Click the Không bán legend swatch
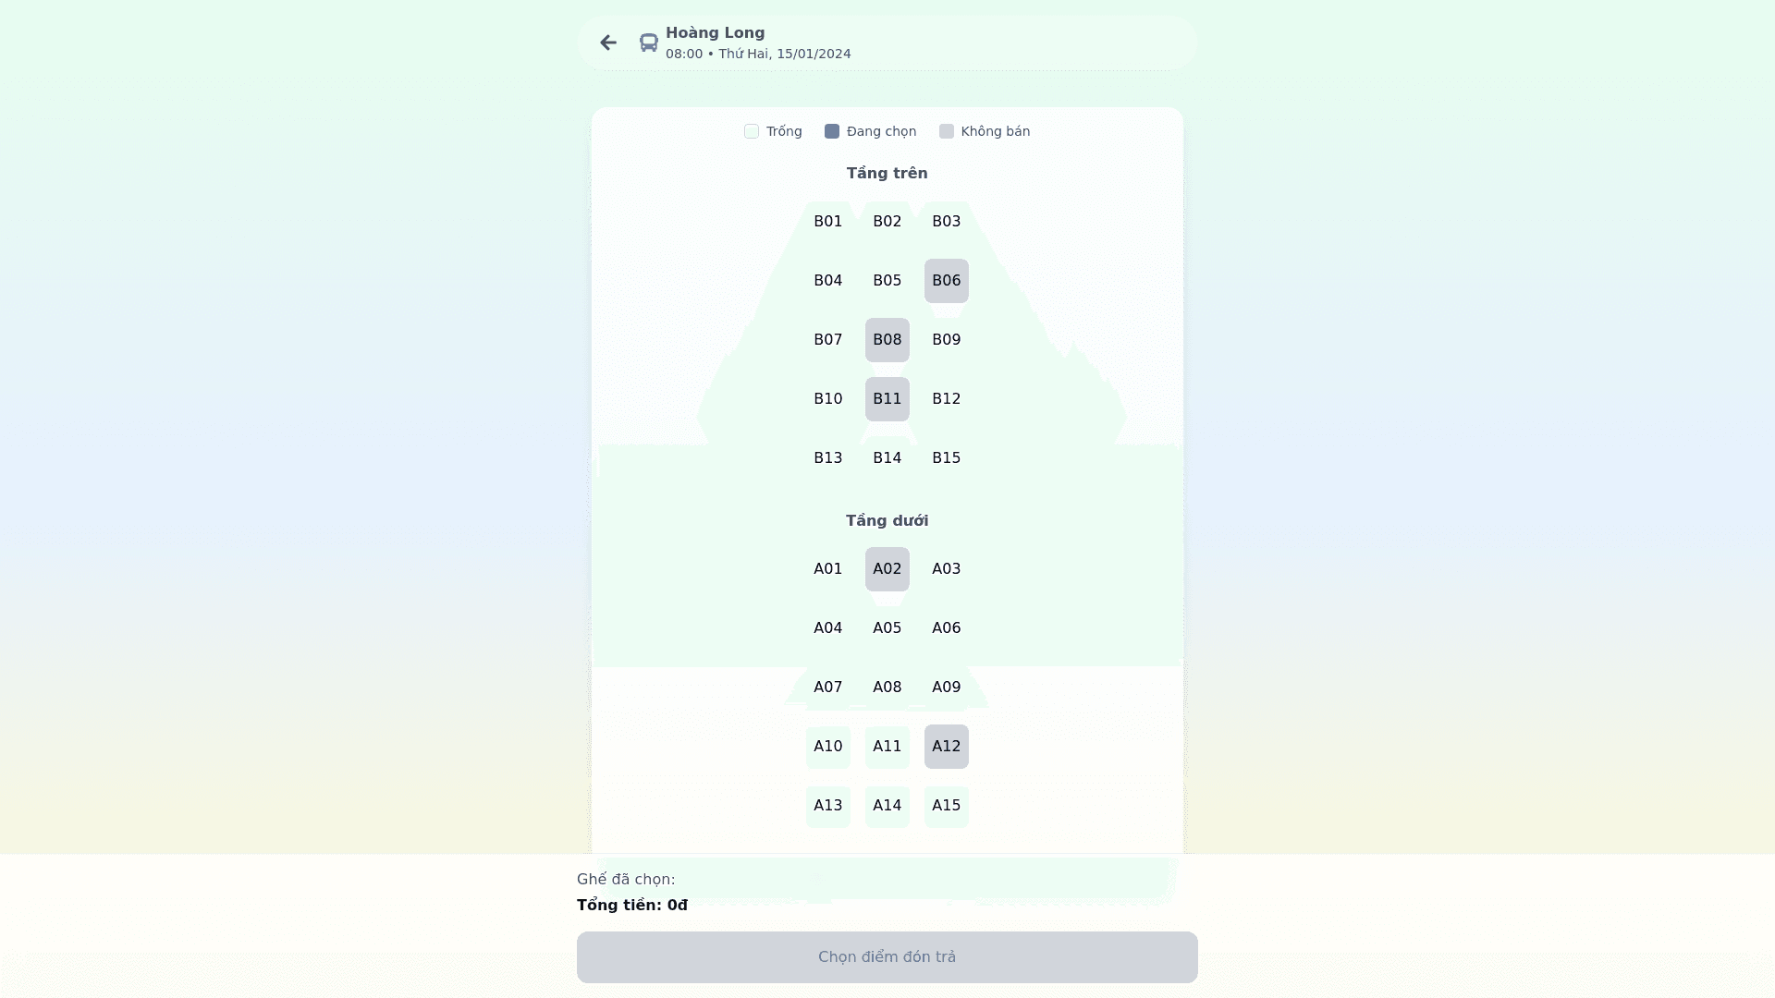 (947, 131)
